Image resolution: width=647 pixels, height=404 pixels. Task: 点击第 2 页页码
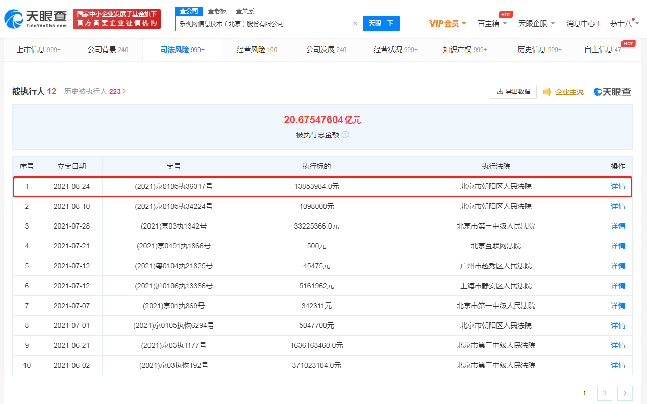pos(605,393)
